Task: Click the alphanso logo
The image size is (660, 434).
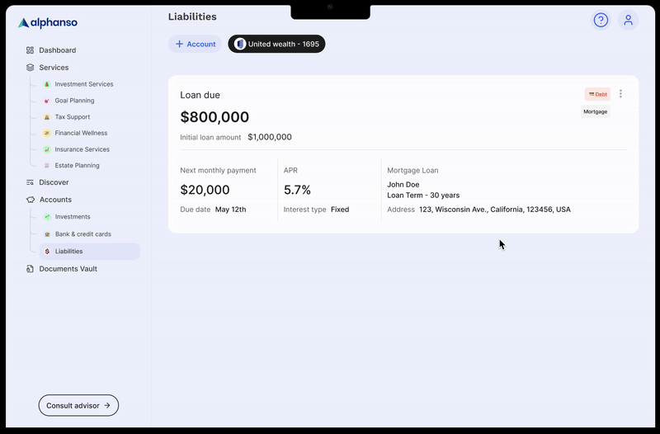Action: 48,23
